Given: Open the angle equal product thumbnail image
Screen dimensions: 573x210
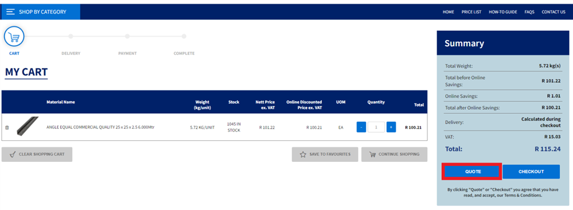Looking at the screenshot, I should (27, 126).
